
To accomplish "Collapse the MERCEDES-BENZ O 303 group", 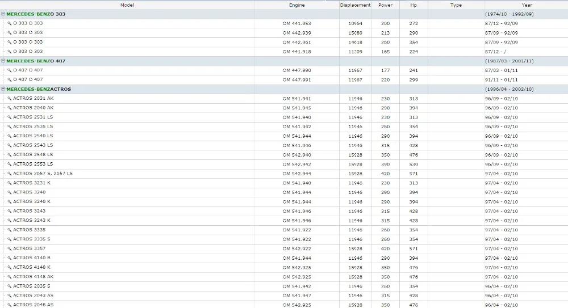I will (3, 14).
